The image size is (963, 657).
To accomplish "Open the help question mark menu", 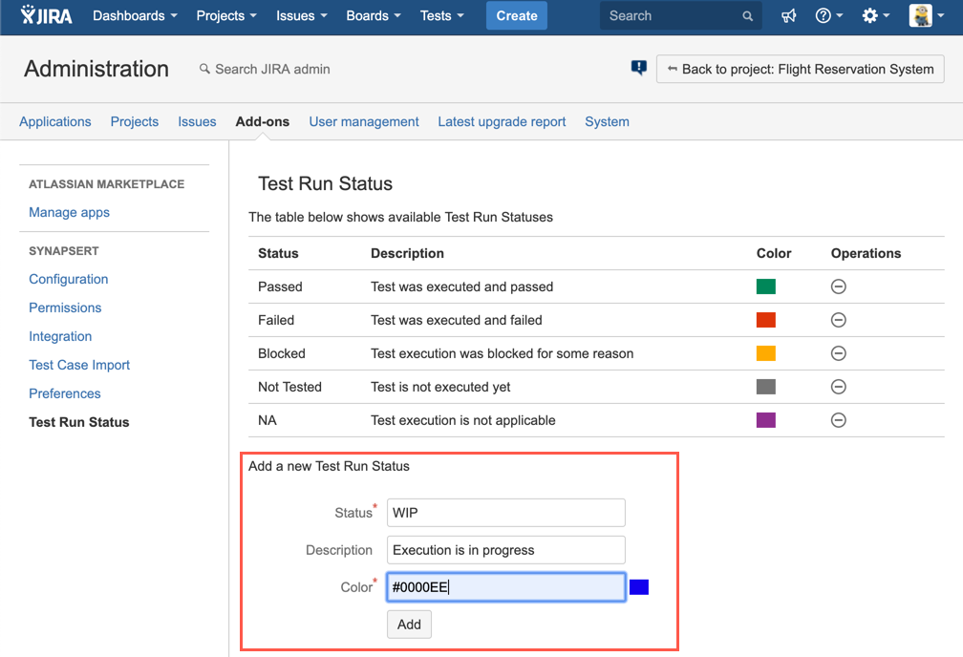I will coord(828,16).
